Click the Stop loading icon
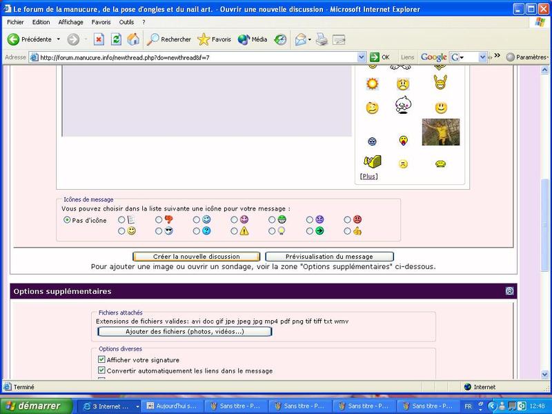Image resolution: width=552 pixels, height=414 pixels. (99, 39)
